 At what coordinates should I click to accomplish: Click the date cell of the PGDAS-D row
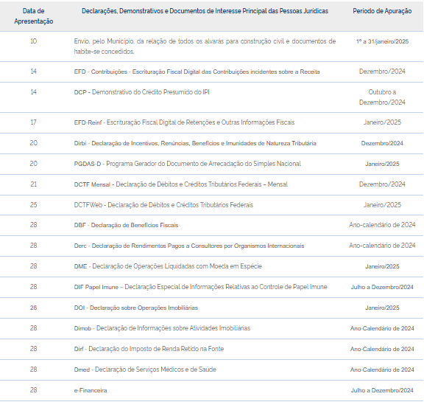pos(34,164)
